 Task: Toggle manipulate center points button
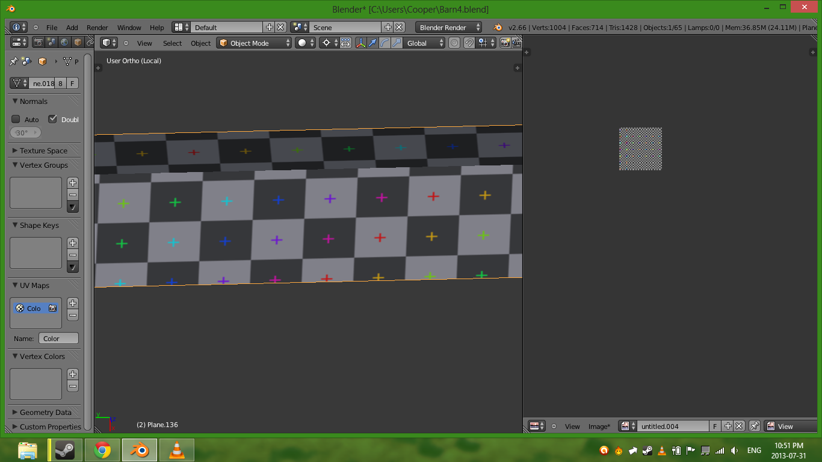(x=345, y=43)
